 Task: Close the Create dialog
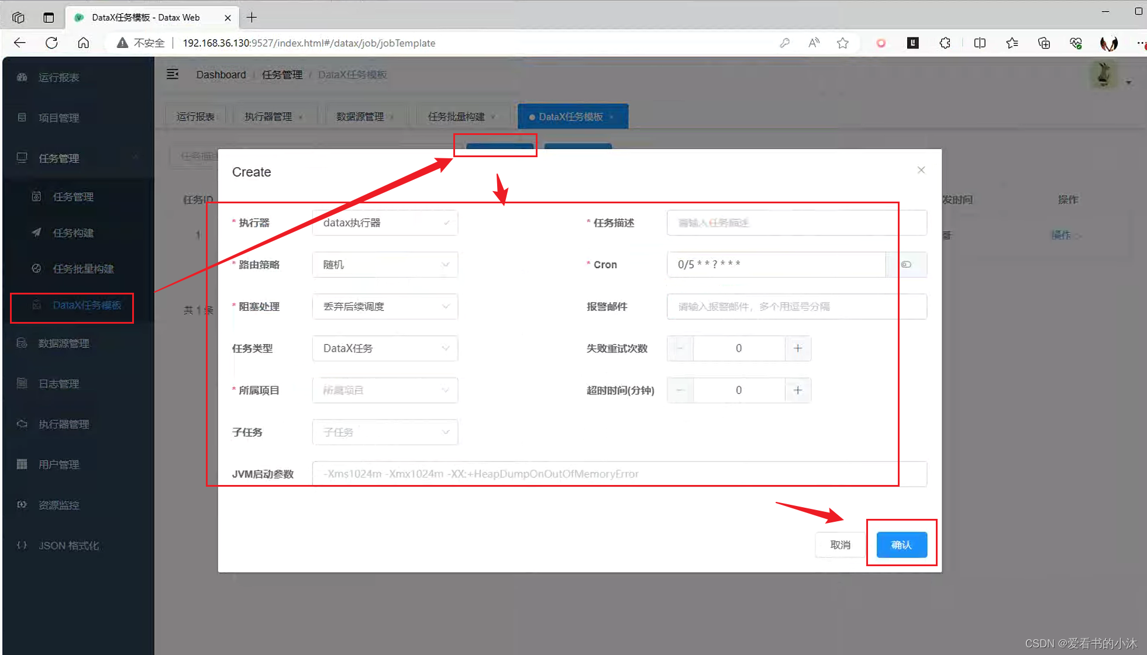point(921,170)
